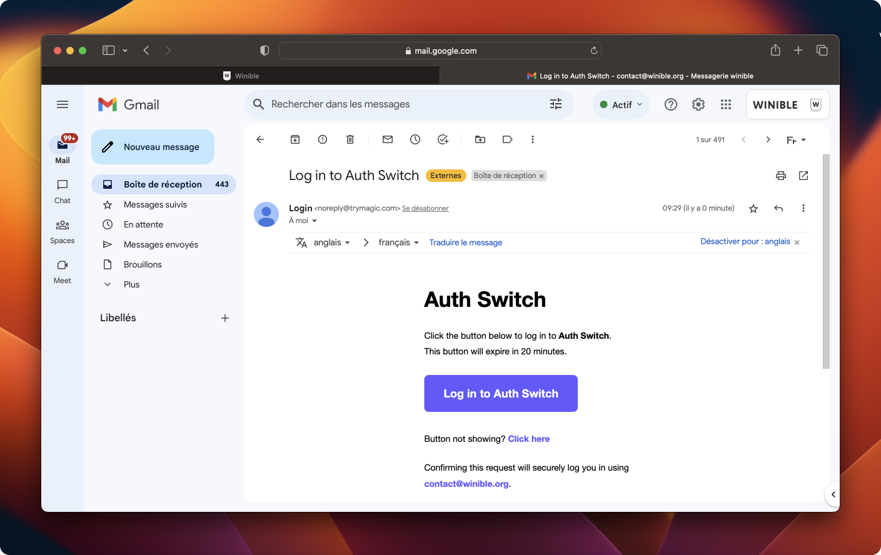Go to next message arrow

click(x=768, y=139)
